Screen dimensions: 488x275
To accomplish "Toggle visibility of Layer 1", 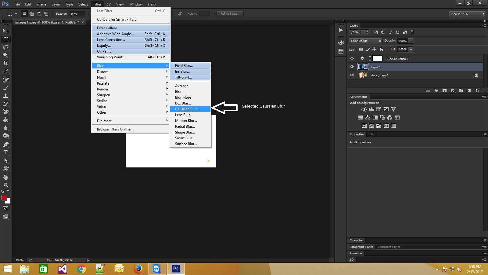I will (352, 67).
